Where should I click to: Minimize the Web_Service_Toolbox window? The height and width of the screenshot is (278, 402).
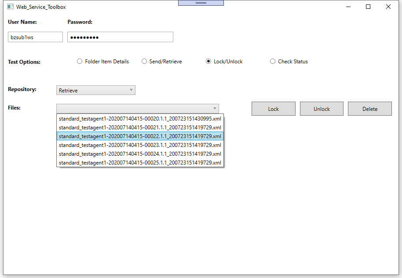coord(348,7)
